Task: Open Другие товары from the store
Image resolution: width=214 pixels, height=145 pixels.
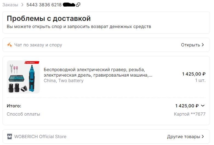Action: (184, 136)
